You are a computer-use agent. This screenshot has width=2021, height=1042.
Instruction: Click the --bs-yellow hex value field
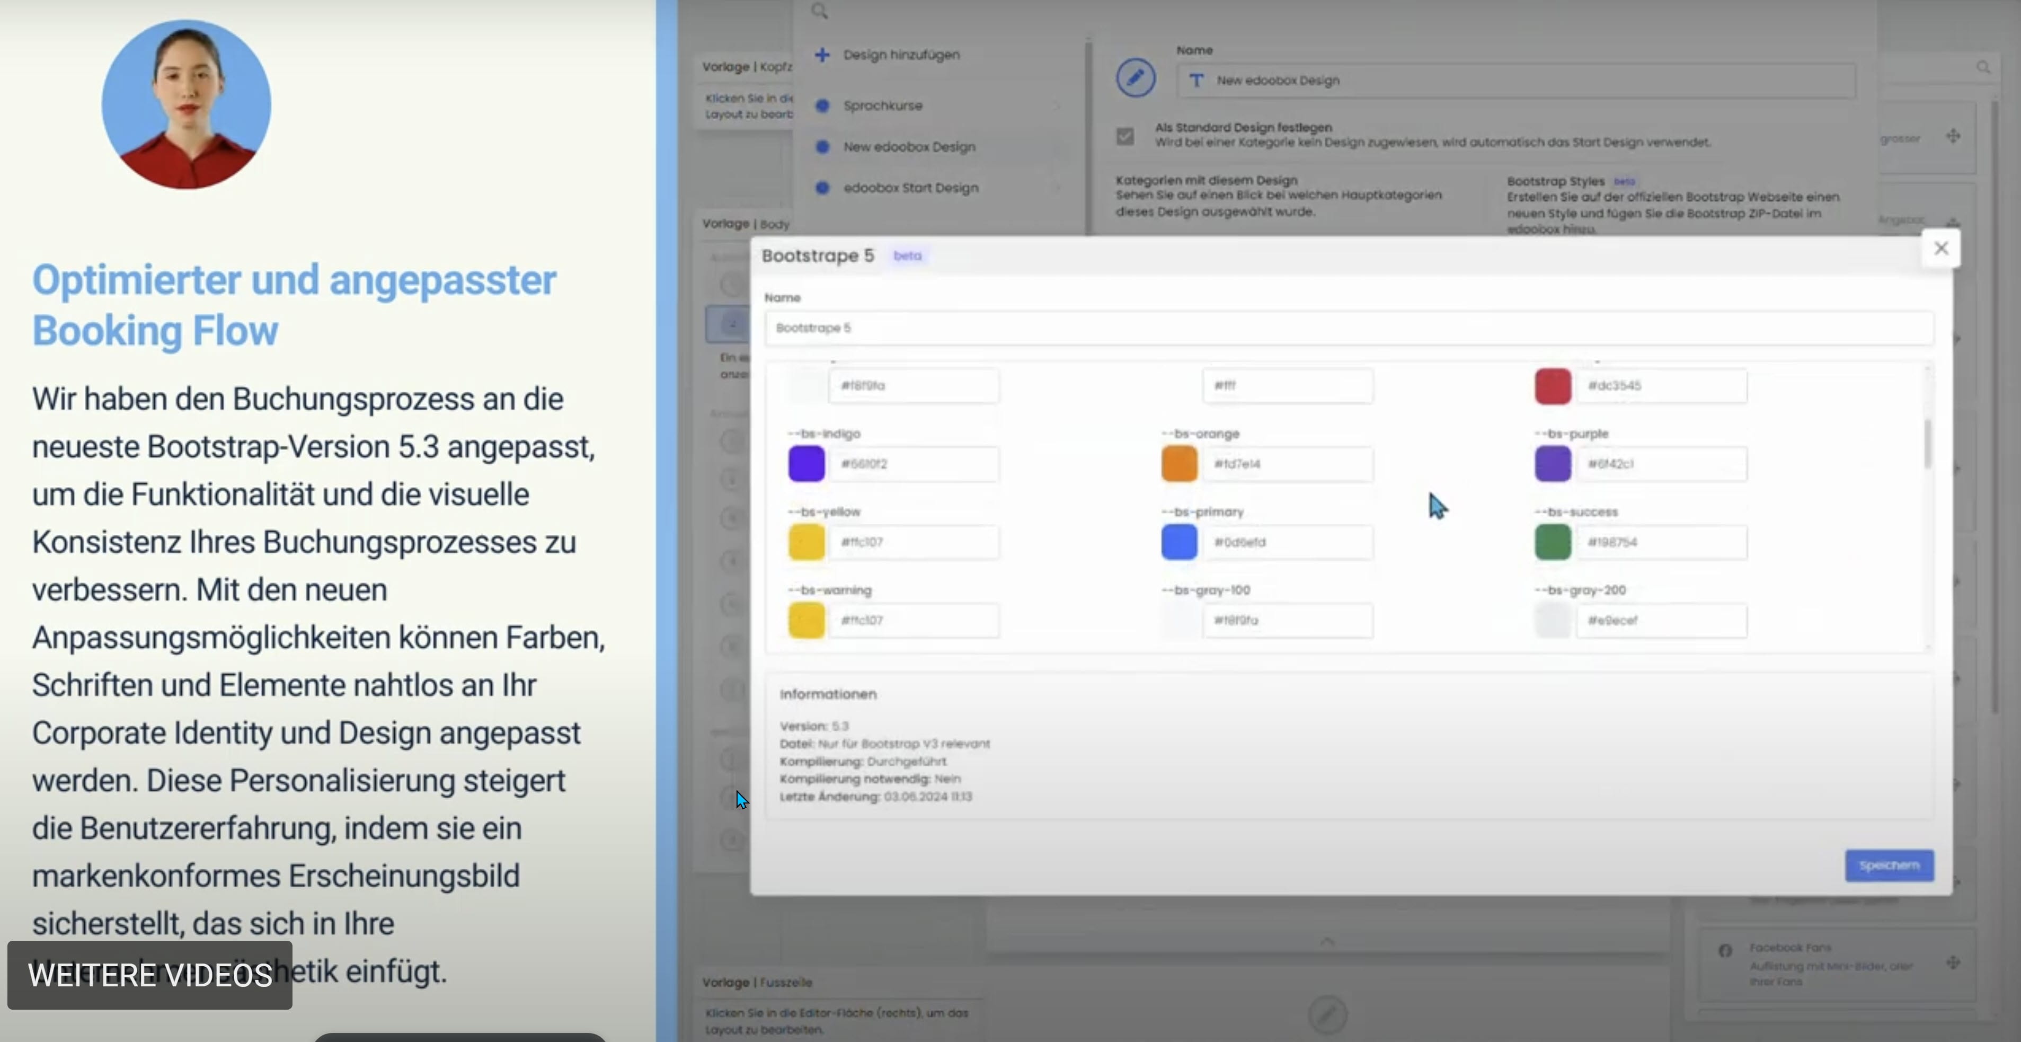click(914, 542)
